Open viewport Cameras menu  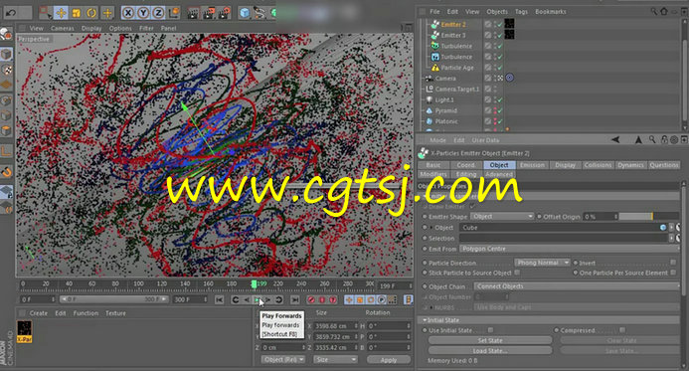point(62,28)
